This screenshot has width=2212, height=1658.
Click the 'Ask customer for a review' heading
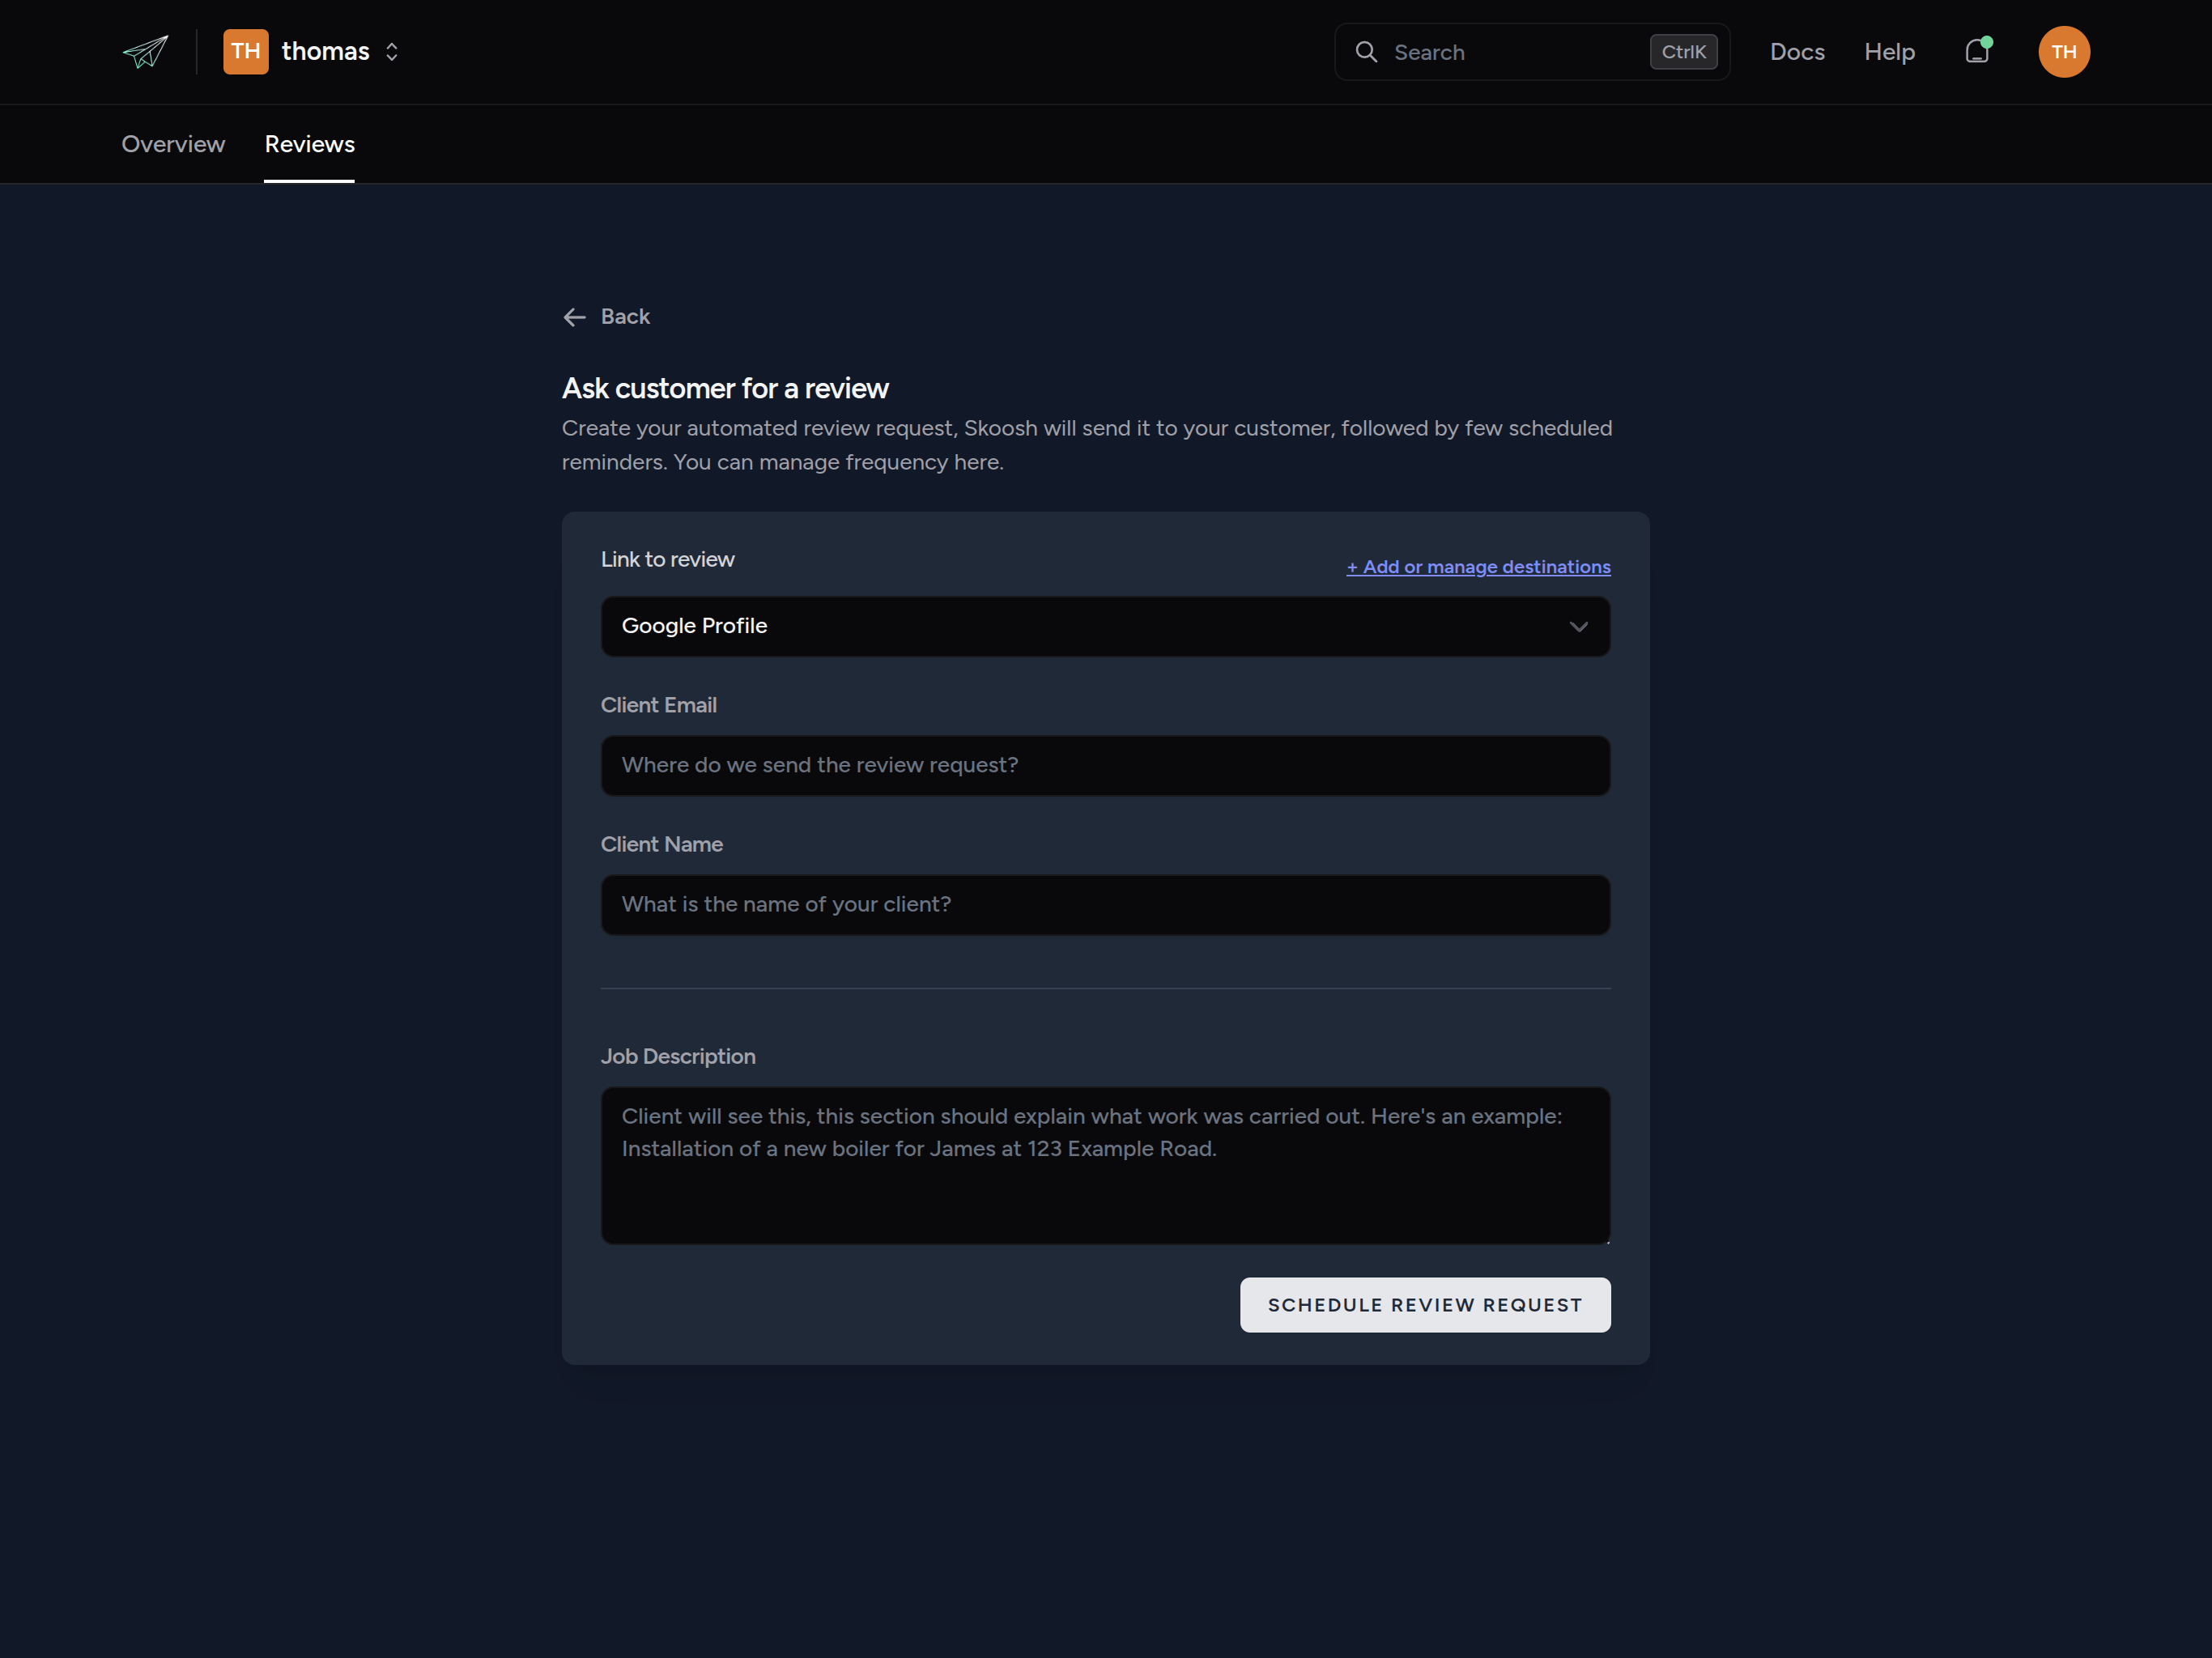725,388
